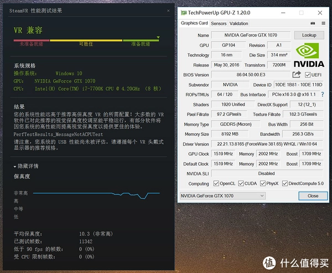Click the Bus Width 256 Bit field
Image resolution: width=332 pixels, height=273 pixels.
point(307,124)
